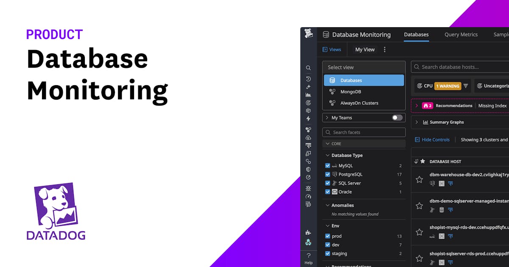
Task: Click the puzzle piece integrations icon
Action: pos(308,232)
